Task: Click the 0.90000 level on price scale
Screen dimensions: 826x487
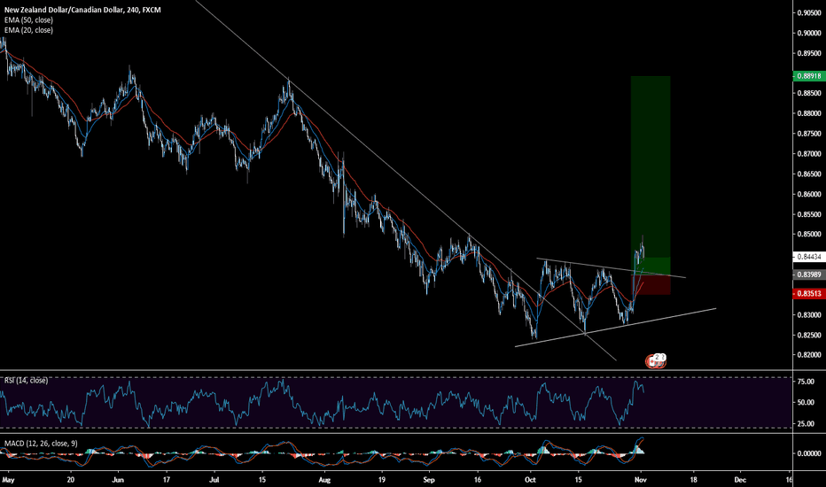Action: pyautogui.click(x=808, y=33)
